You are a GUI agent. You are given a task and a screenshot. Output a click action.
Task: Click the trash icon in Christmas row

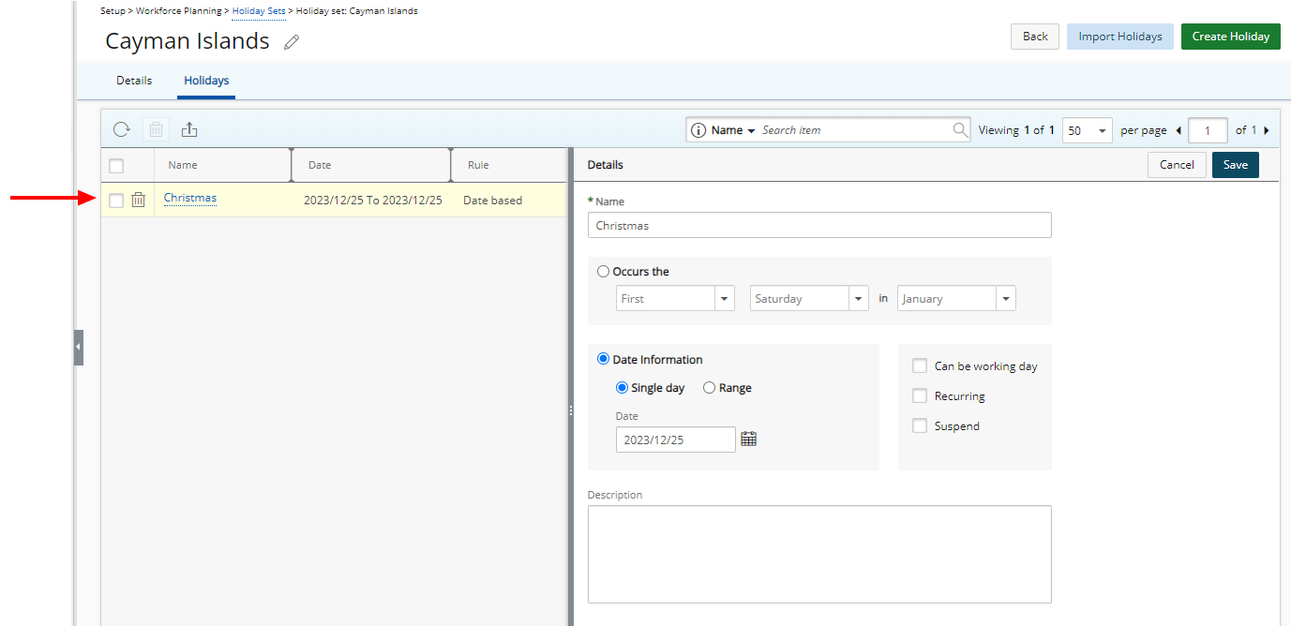tap(139, 200)
